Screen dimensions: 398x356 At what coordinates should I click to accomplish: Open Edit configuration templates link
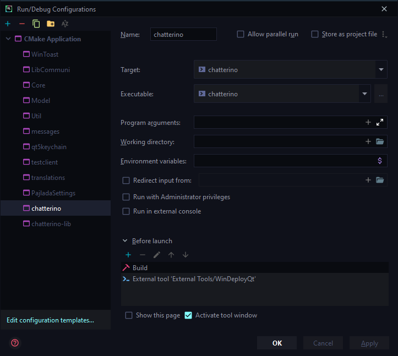pyautogui.click(x=50, y=320)
